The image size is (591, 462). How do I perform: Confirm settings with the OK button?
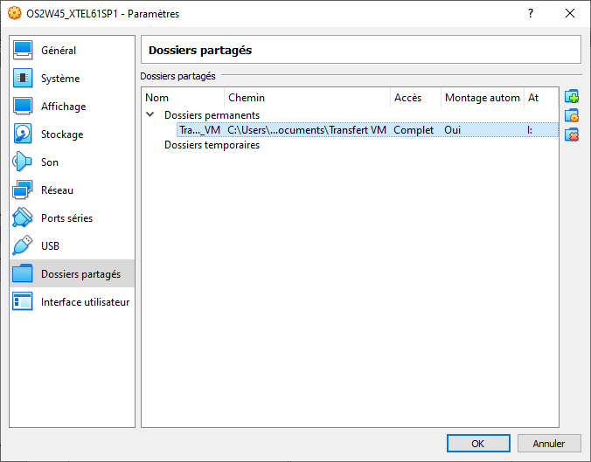tap(478, 443)
